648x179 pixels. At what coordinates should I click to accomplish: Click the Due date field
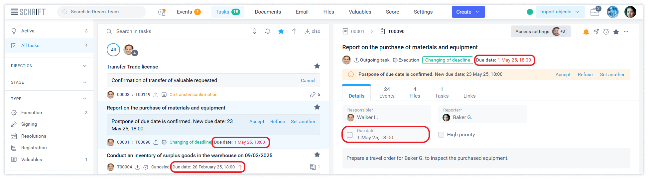(386, 135)
